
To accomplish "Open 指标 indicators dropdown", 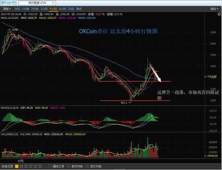I will tap(214, 9).
